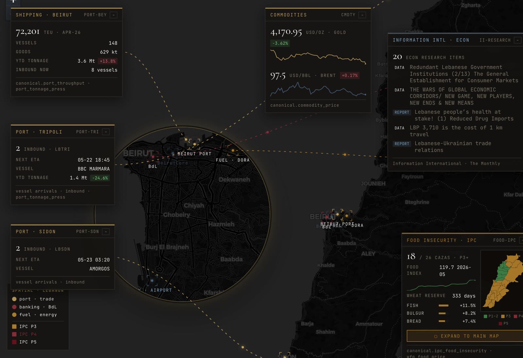Screen dimensions: 523x358
Task: Click the Wheat Reserve 333 days value
Action: point(464,296)
